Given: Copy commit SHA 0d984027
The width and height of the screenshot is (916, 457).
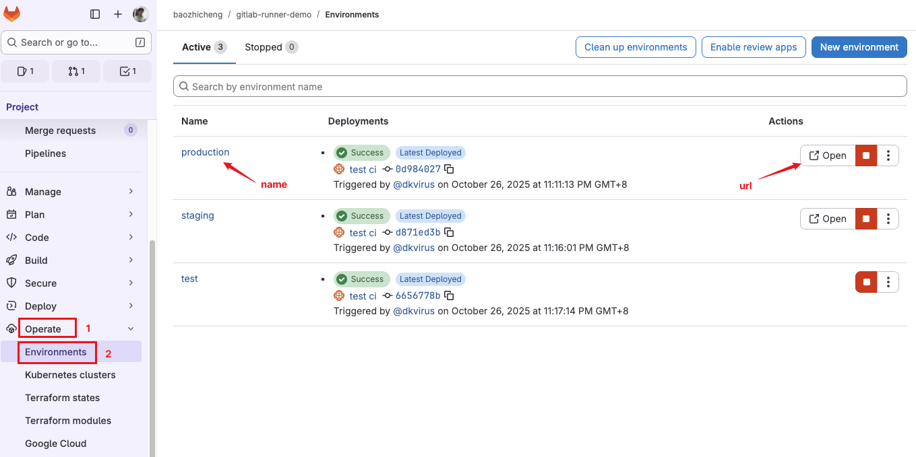Looking at the screenshot, I should coord(450,169).
